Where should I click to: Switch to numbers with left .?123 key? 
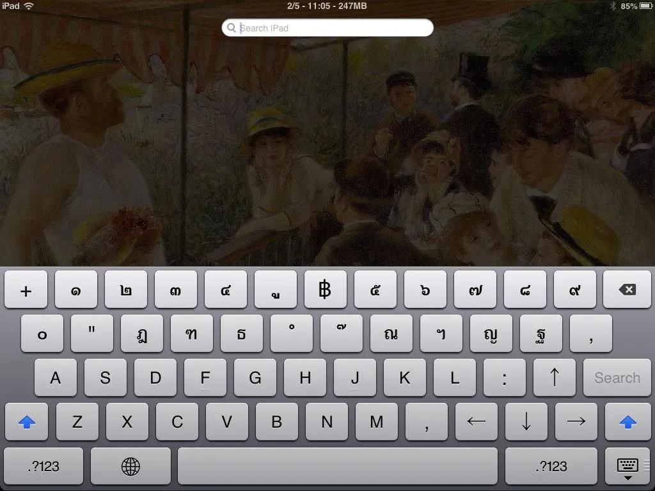click(43, 467)
